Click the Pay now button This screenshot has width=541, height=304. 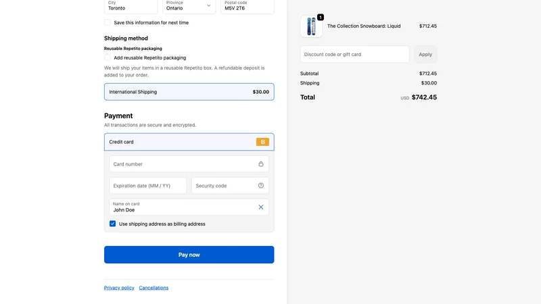(x=189, y=255)
